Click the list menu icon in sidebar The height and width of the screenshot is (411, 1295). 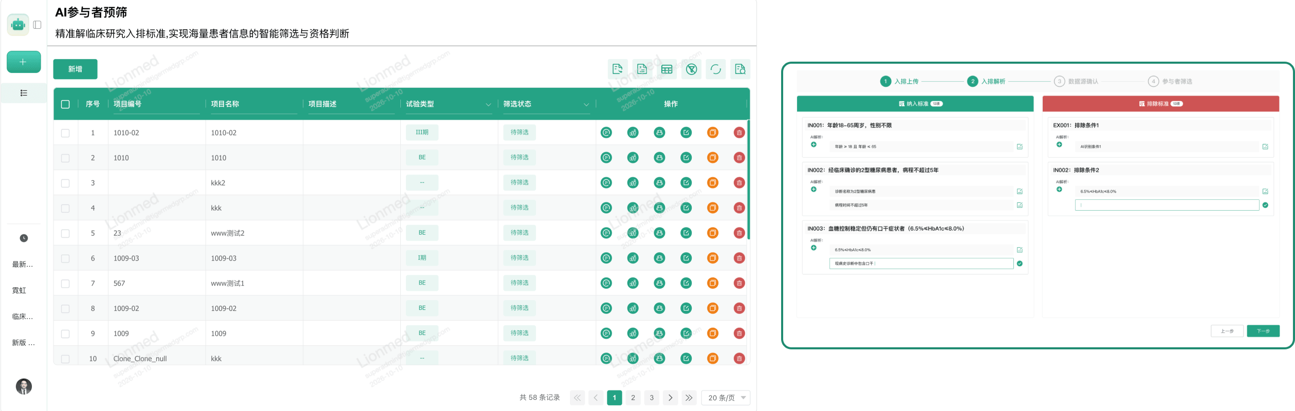(x=24, y=93)
